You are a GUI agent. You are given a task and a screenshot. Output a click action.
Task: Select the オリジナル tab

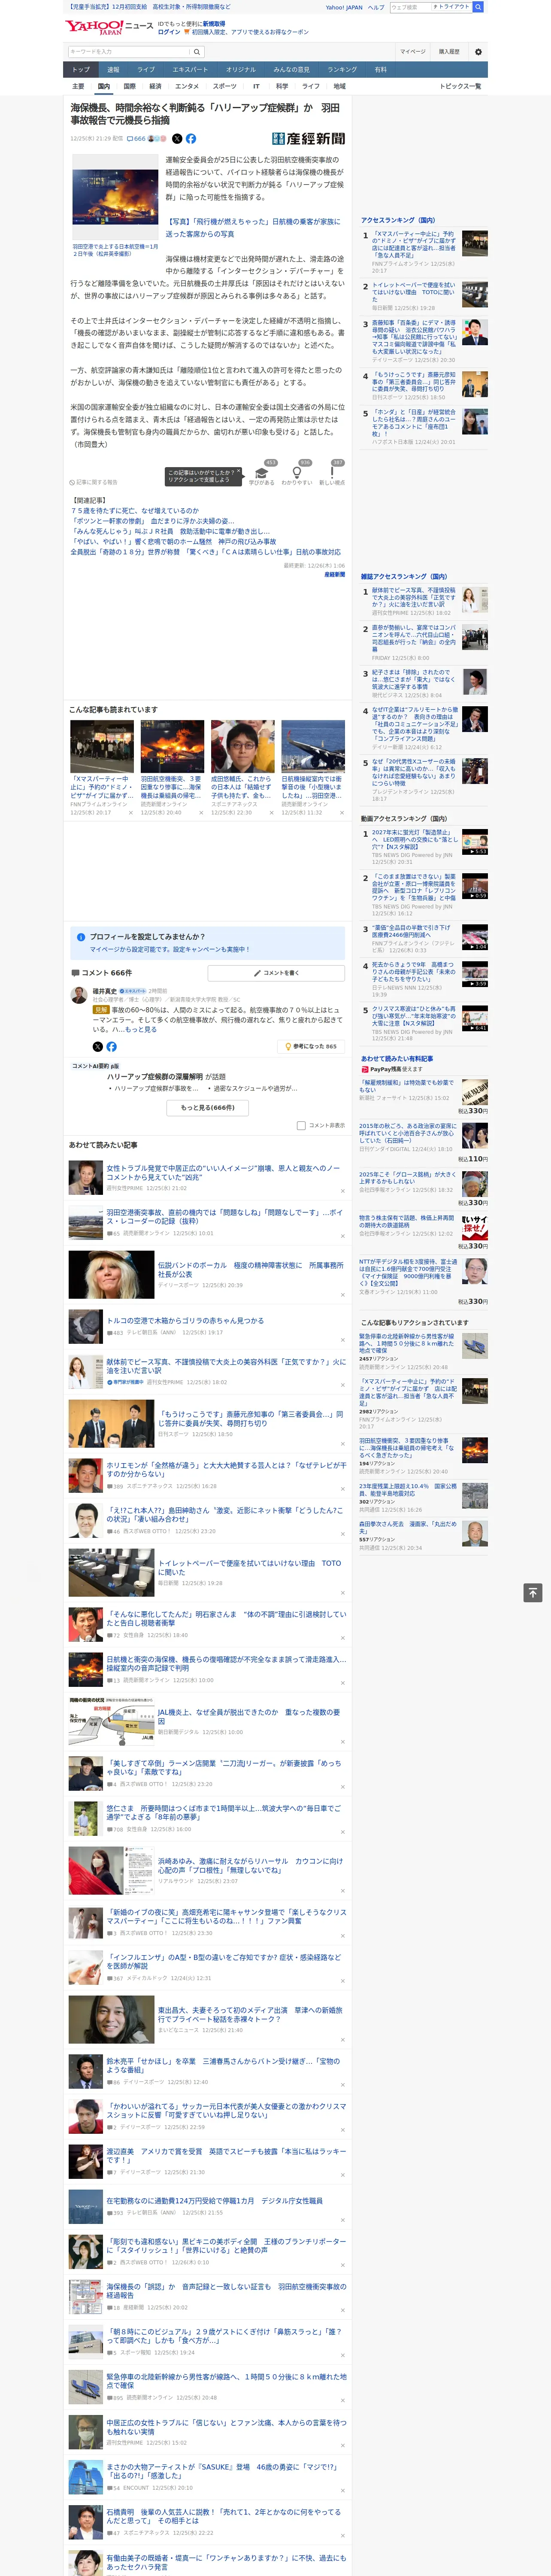(x=241, y=70)
